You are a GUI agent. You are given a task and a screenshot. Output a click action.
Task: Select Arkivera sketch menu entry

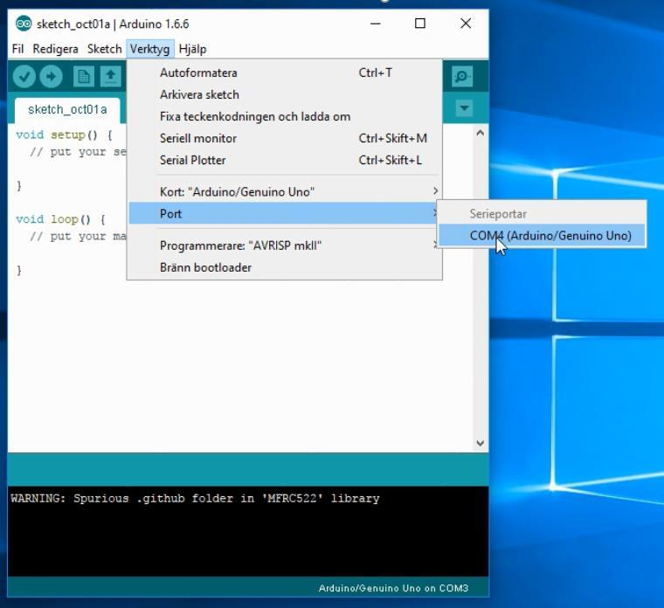tap(285, 94)
